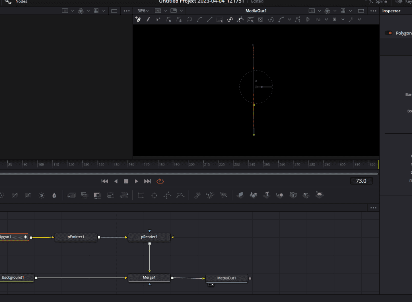Choose the Insert and Modify cursor tool
The height and width of the screenshot is (302, 412).
click(x=159, y=19)
